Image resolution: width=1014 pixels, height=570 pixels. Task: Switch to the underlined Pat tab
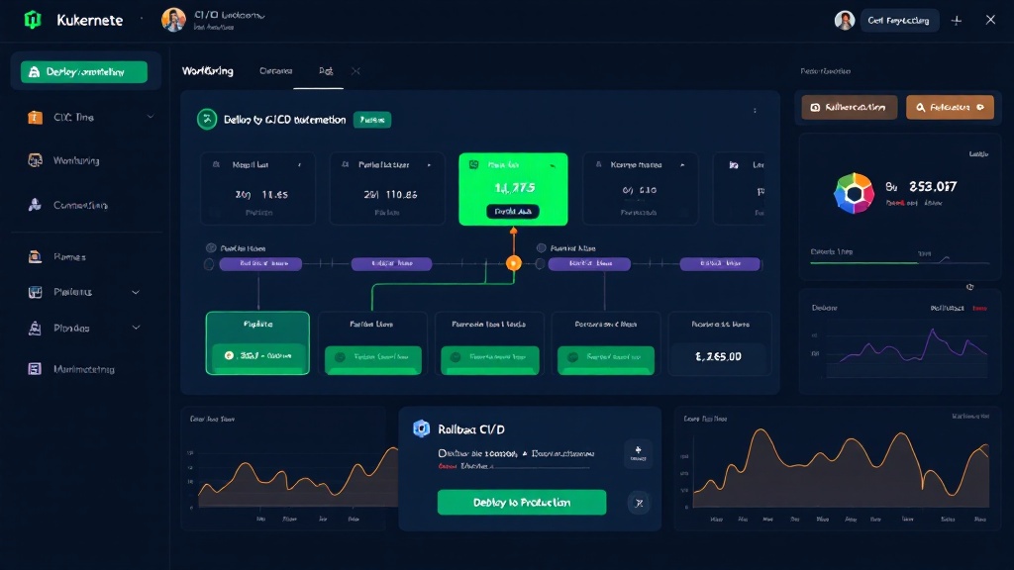pyautogui.click(x=325, y=71)
